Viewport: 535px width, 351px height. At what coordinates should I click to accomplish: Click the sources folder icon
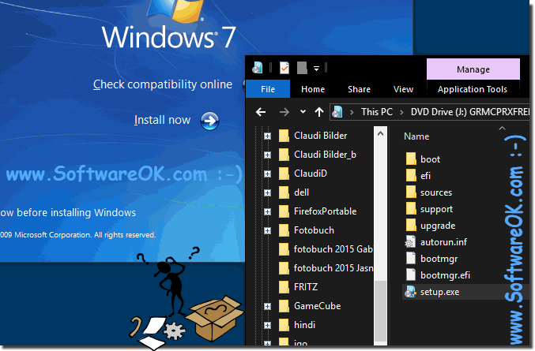411,192
